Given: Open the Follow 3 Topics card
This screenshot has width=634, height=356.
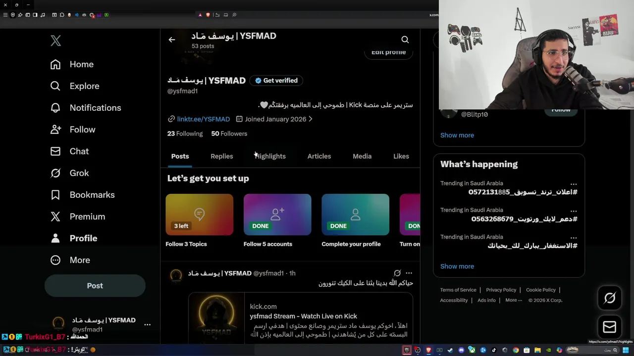Looking at the screenshot, I should pyautogui.click(x=199, y=221).
